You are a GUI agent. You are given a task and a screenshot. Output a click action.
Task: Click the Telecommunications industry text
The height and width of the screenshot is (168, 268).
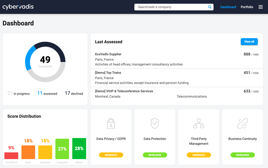click(192, 96)
